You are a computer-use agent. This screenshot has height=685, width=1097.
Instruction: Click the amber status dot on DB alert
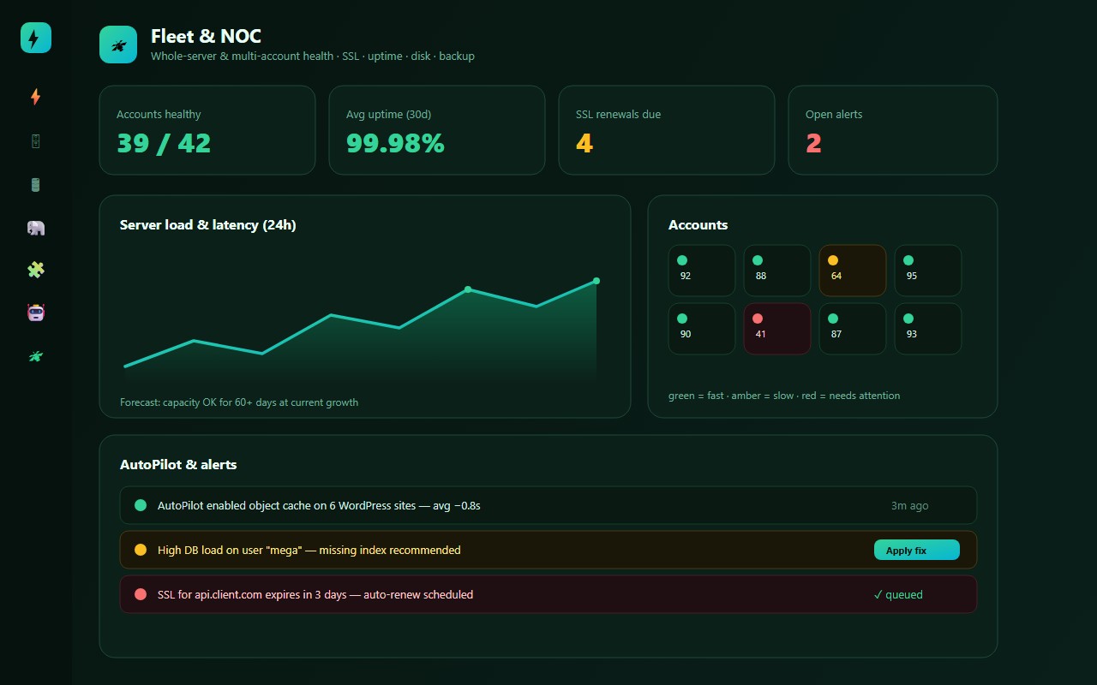tap(141, 550)
